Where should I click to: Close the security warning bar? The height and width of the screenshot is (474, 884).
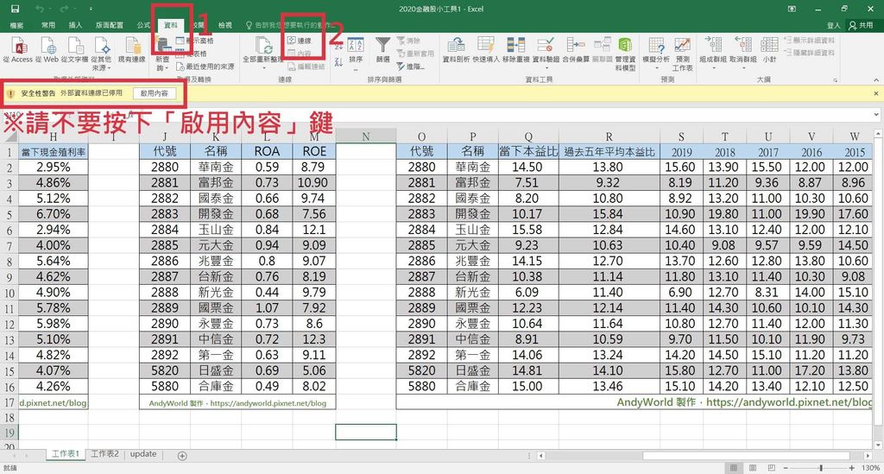click(876, 93)
